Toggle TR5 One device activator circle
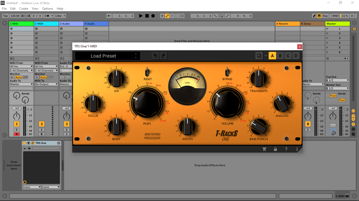 point(24,143)
